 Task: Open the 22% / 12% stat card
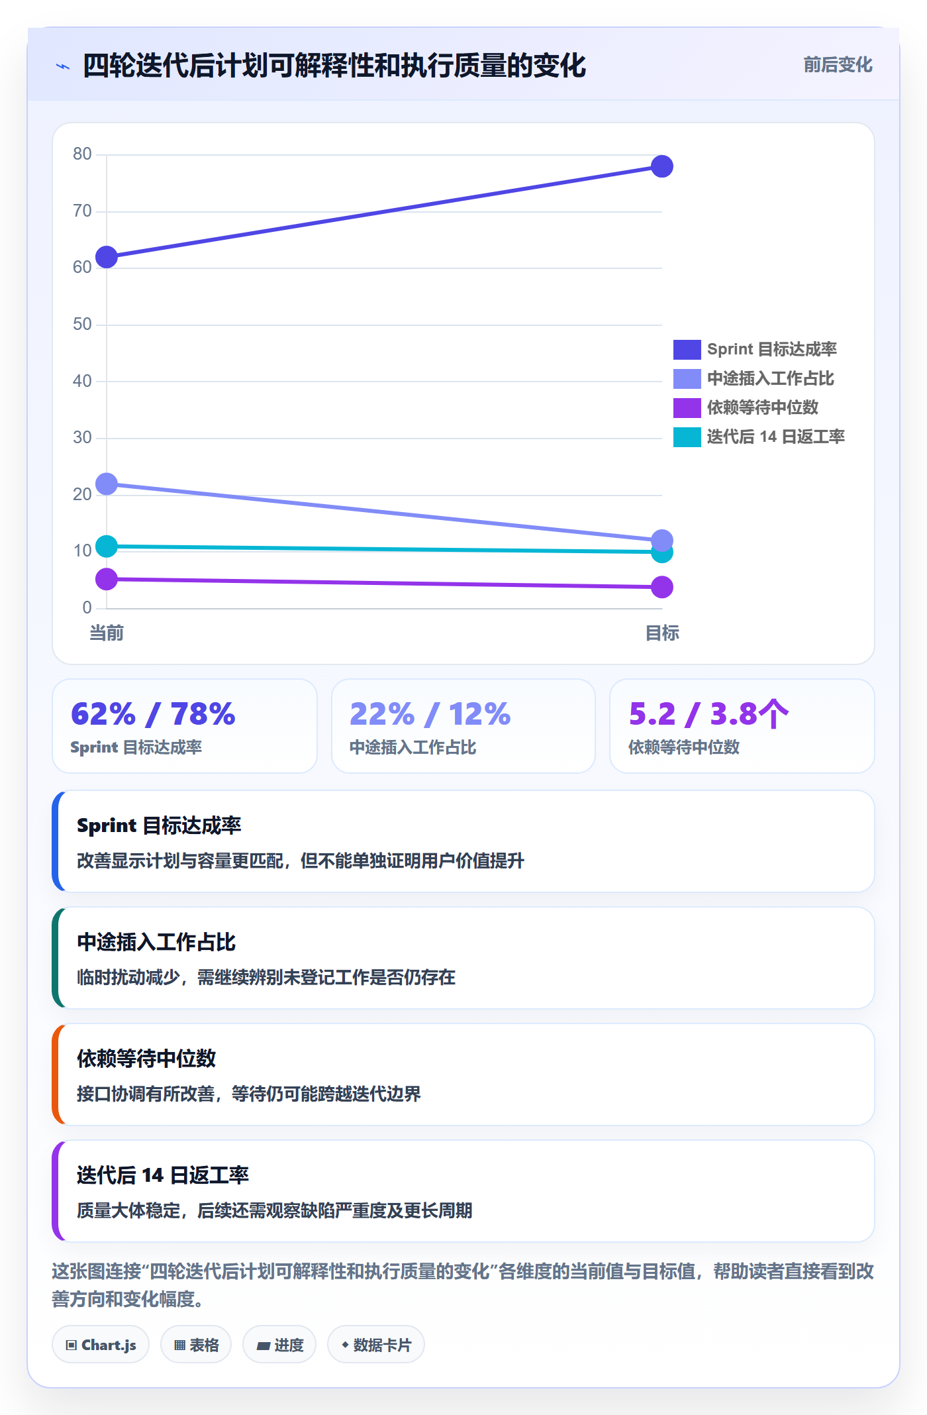463,726
